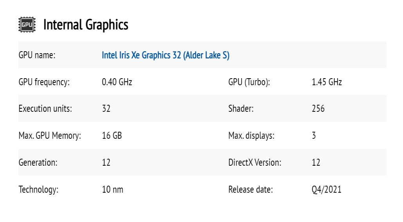Select the Shader value 256
Viewport: 403px width, 222px height.
coord(318,109)
